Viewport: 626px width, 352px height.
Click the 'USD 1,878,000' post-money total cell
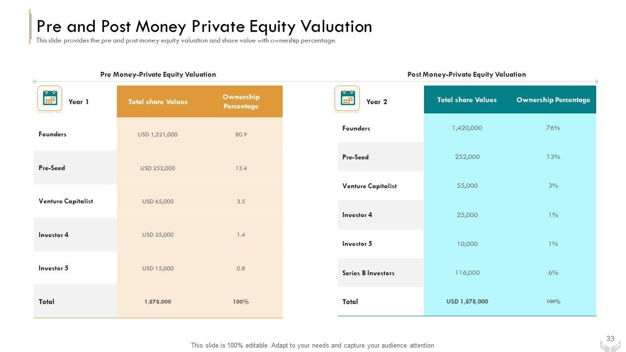tap(467, 302)
